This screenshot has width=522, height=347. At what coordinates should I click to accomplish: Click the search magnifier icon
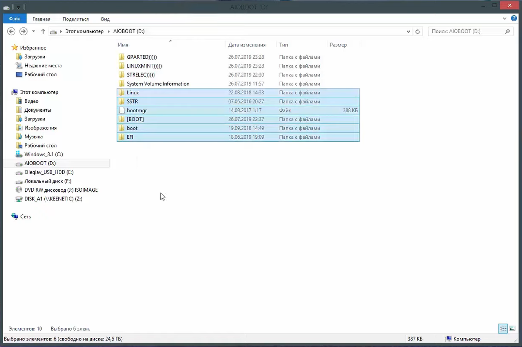click(507, 32)
